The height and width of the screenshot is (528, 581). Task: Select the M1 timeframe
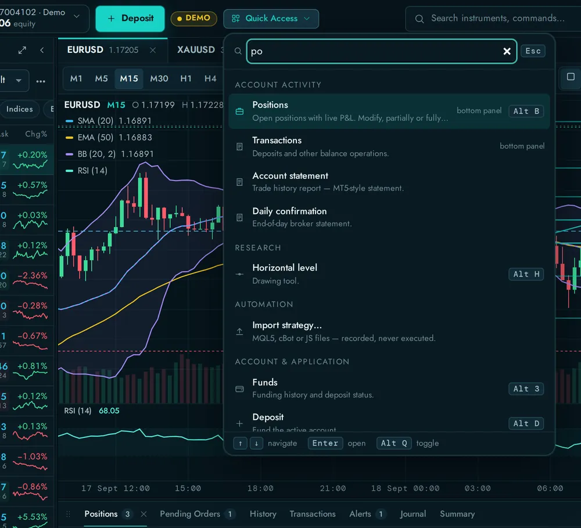[x=76, y=78]
